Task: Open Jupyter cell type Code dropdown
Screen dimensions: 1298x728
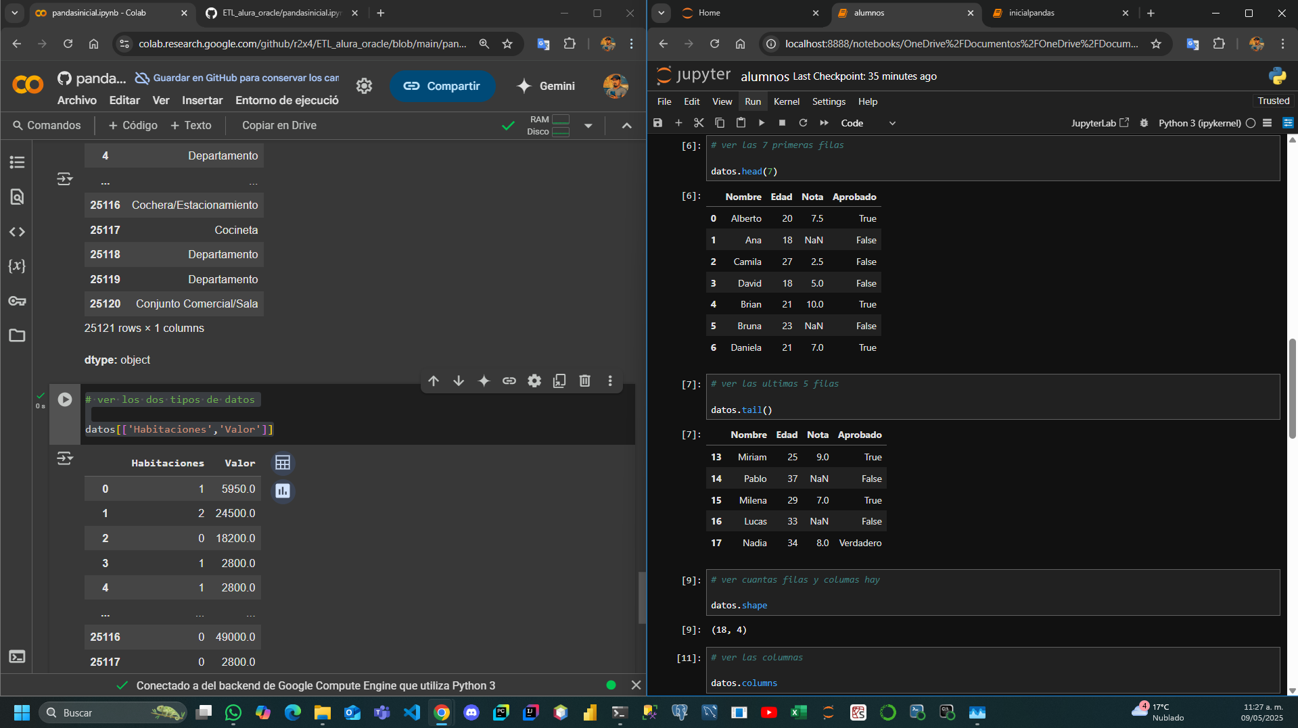Action: point(868,123)
